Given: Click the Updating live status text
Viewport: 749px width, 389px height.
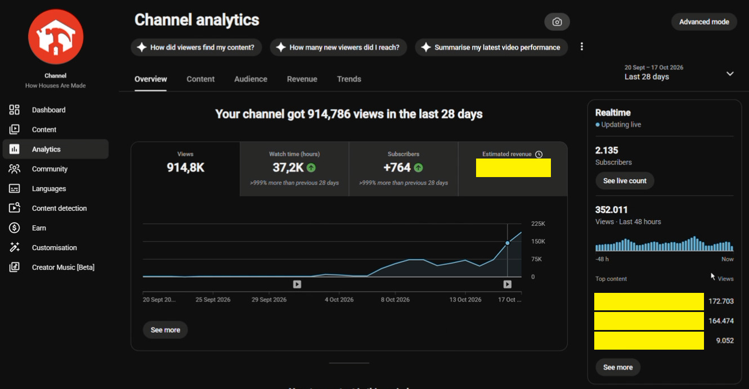Looking at the screenshot, I should click(621, 125).
